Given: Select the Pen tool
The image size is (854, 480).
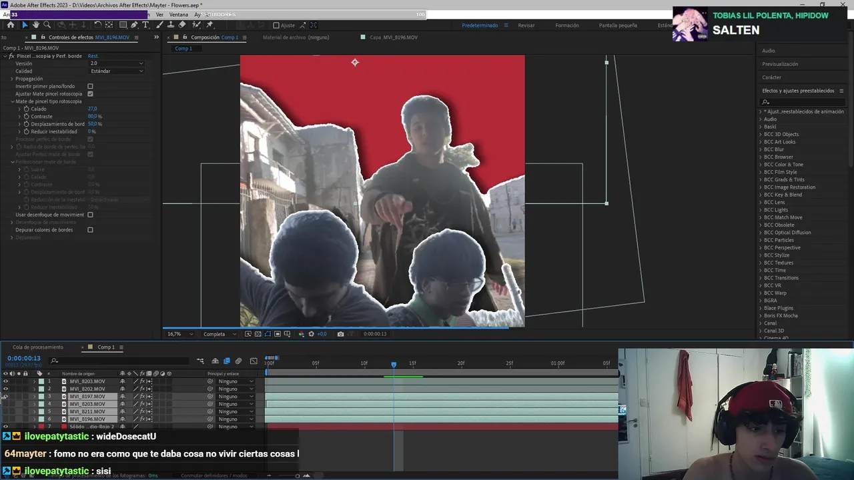Looking at the screenshot, I should [135, 25].
